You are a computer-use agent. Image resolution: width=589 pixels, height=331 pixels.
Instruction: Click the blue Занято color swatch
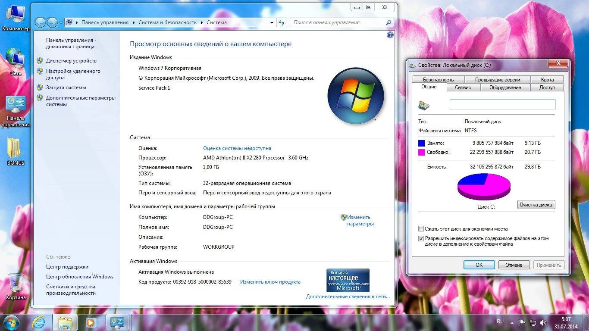(422, 143)
